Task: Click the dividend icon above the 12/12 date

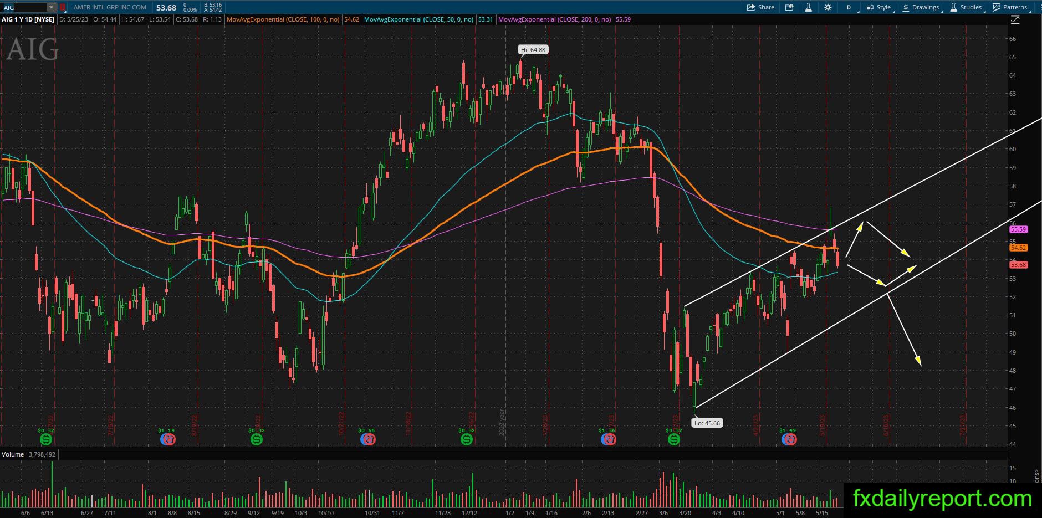Action: [467, 439]
